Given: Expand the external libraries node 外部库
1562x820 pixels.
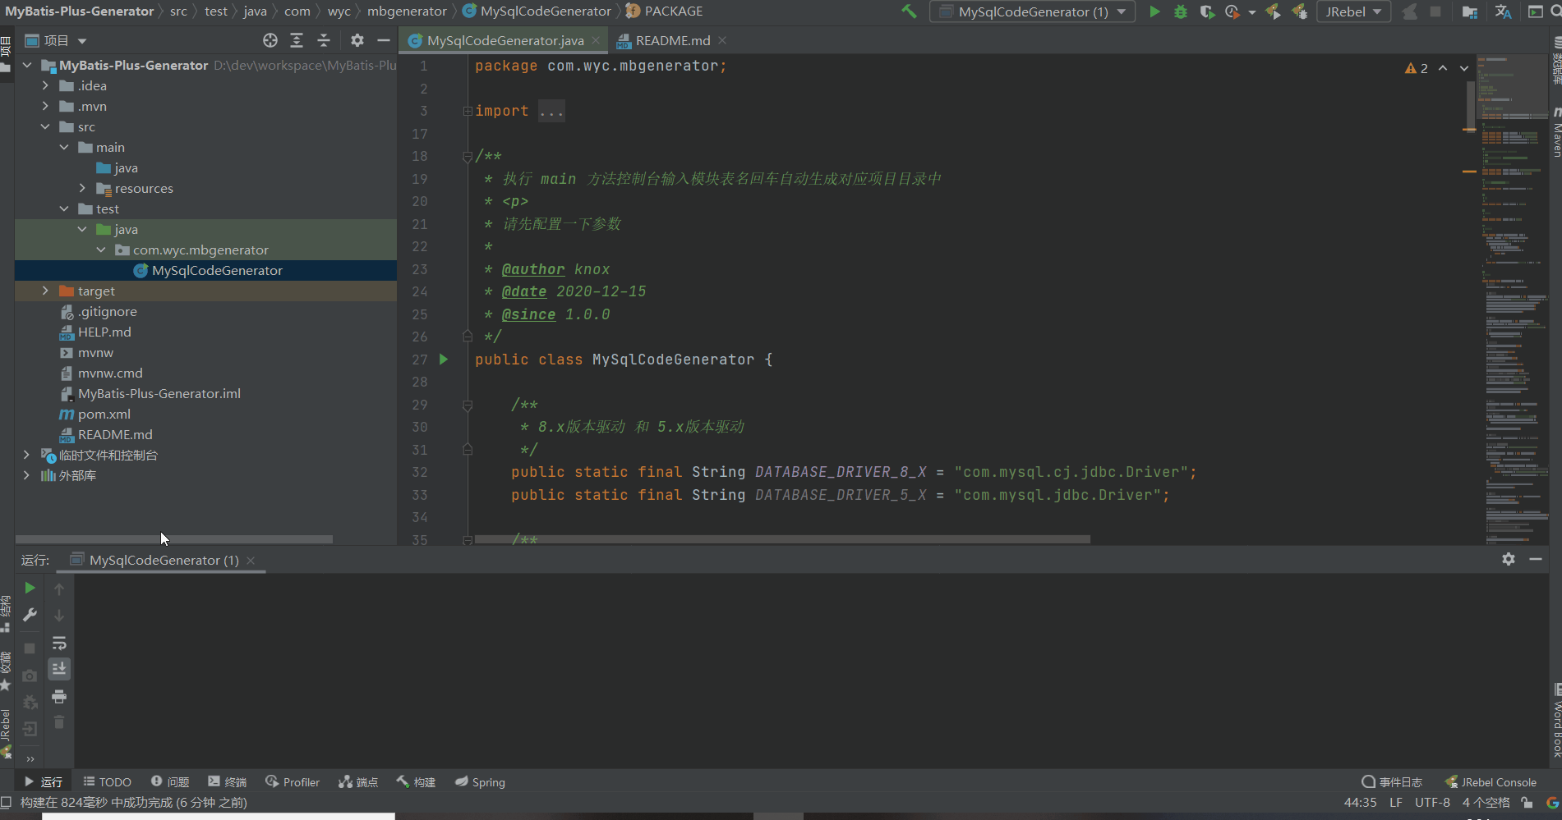Looking at the screenshot, I should (26, 475).
